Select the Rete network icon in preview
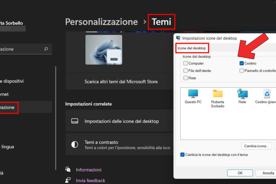 tap(242, 96)
